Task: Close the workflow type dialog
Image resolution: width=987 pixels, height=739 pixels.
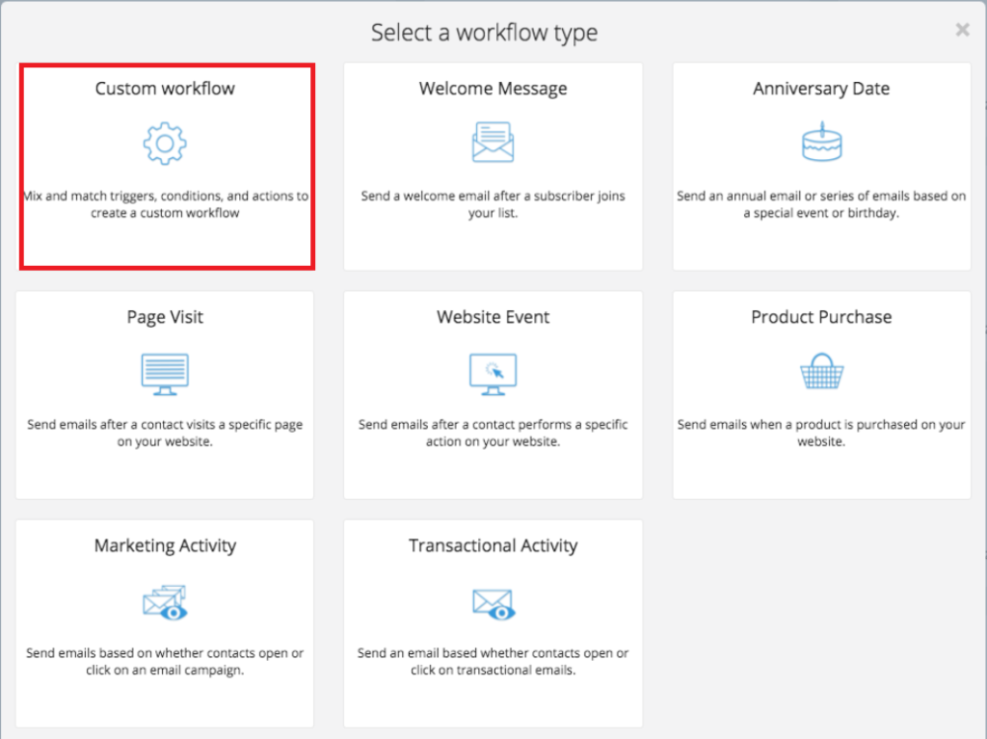Action: click(x=962, y=30)
